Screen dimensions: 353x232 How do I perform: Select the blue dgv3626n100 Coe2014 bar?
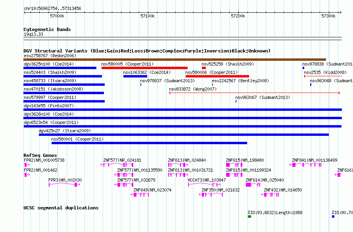tap(182, 118)
